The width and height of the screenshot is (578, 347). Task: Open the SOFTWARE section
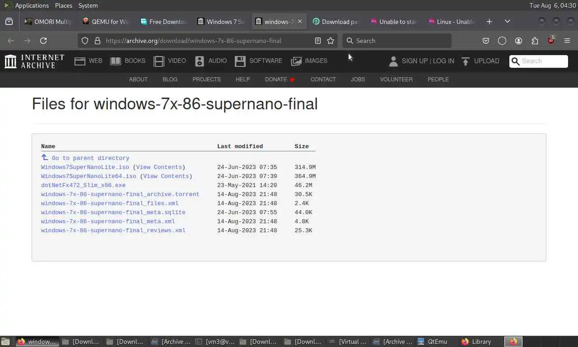pos(259,61)
